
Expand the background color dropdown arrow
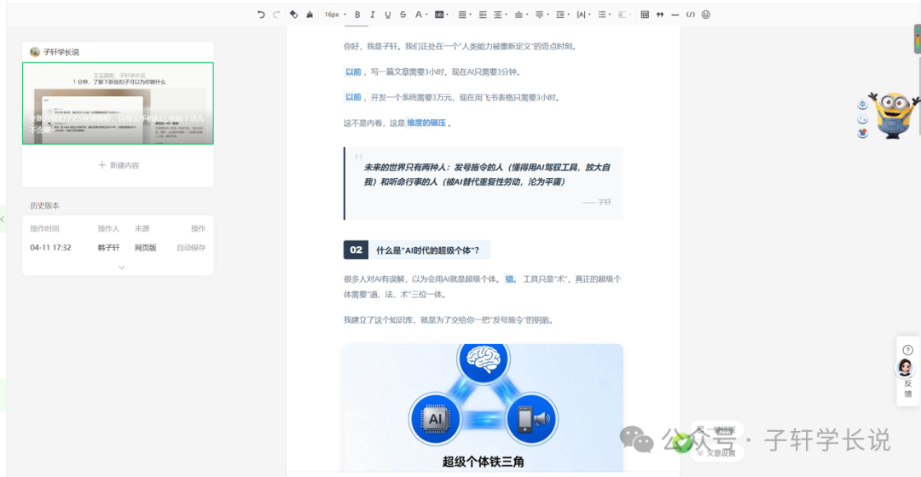tap(448, 14)
